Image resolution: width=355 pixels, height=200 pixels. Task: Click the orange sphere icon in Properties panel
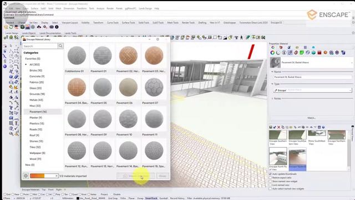(x=326, y=53)
